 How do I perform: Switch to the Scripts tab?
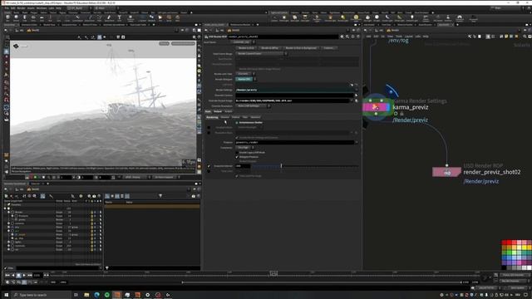[229, 111]
